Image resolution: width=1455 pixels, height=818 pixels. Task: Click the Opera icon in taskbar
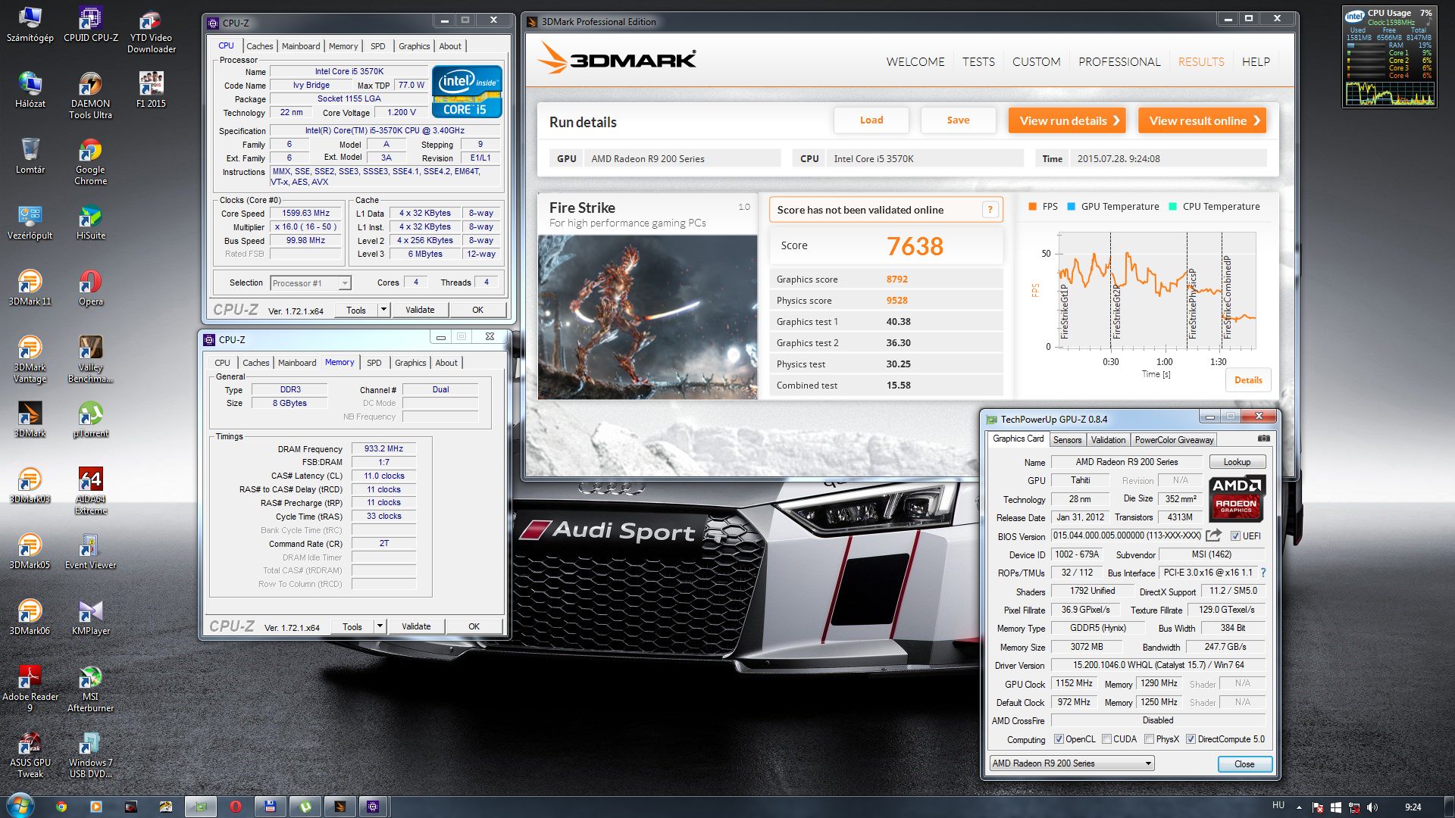[236, 807]
